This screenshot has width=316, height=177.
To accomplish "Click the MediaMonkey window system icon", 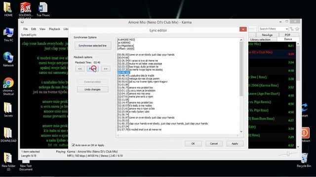I will pyautogui.click(x=22, y=22).
